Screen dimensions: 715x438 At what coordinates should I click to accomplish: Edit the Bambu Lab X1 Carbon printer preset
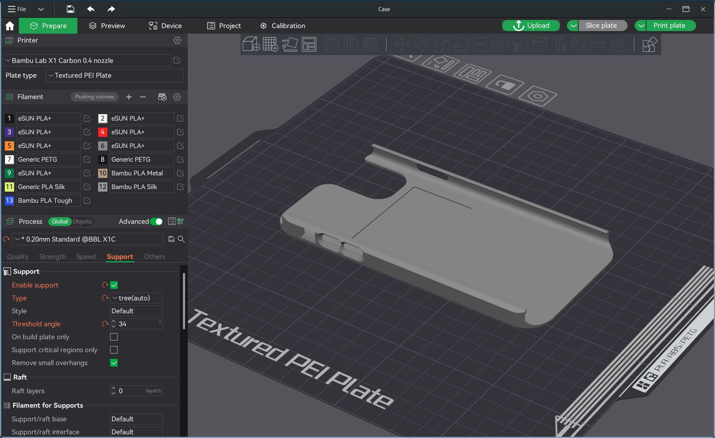pos(177,60)
